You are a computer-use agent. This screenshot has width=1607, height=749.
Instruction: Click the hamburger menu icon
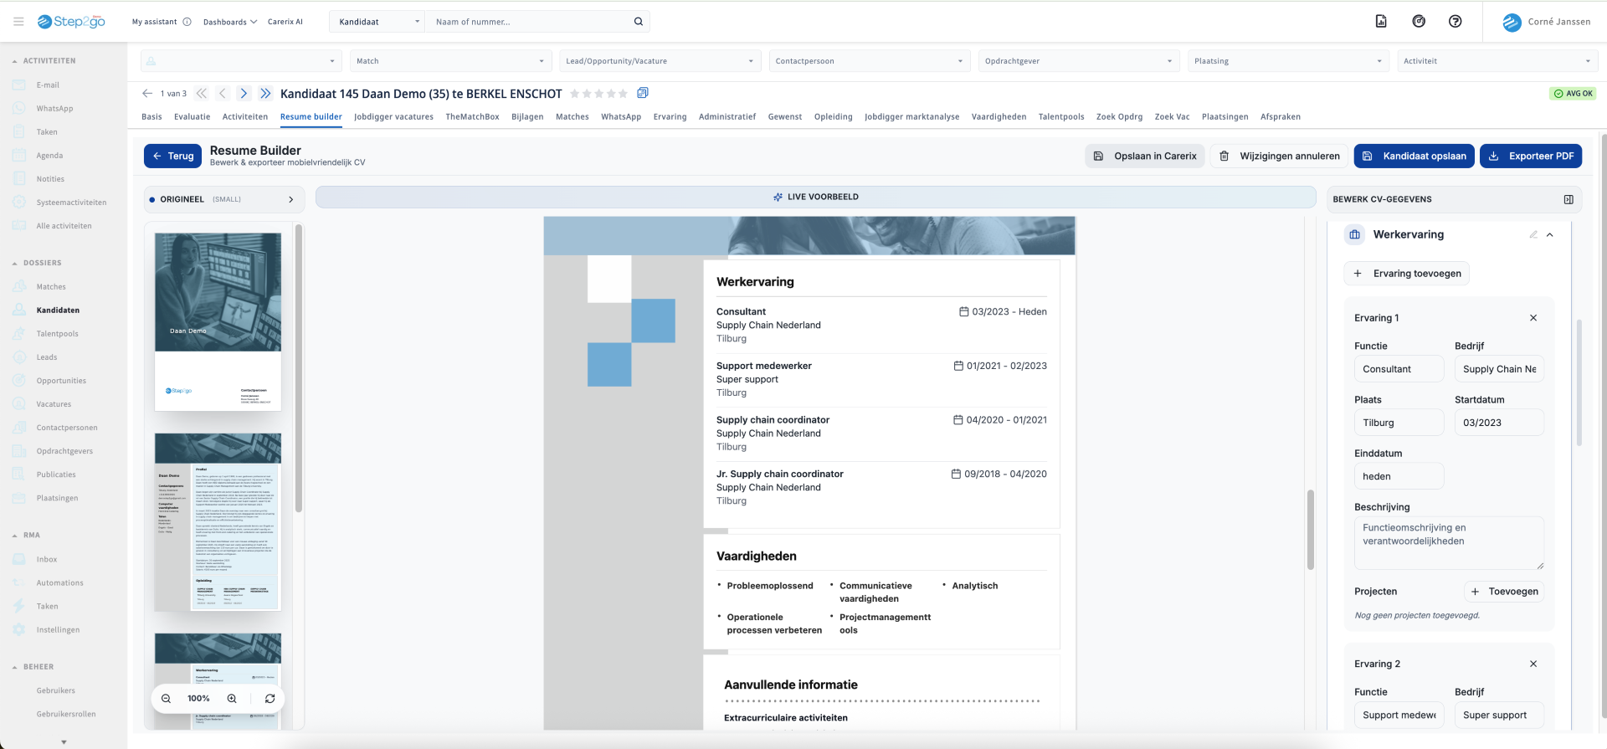18,22
